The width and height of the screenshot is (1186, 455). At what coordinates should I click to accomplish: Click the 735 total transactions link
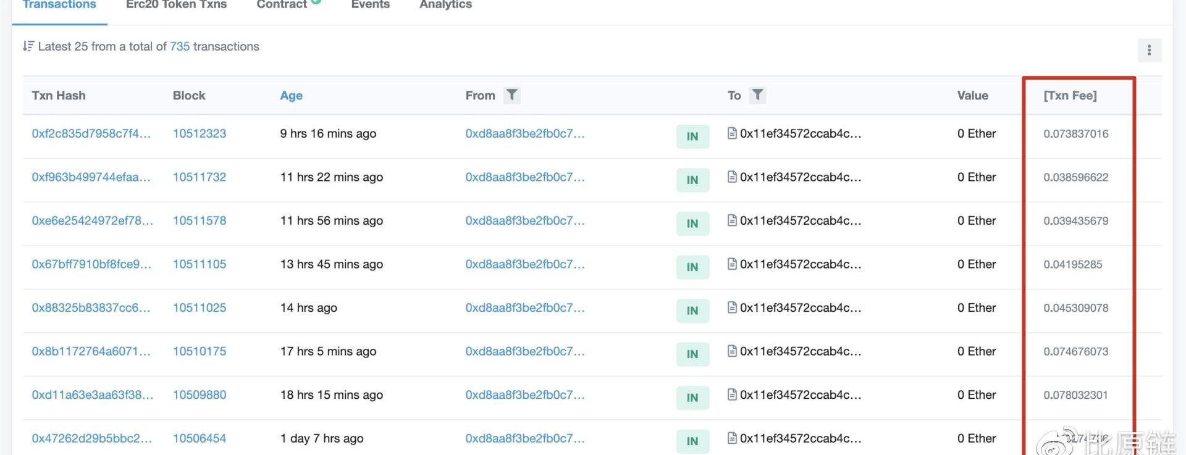coord(180,46)
